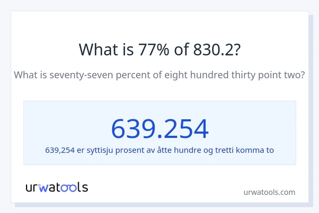The image size is (319, 213).
Task: Click "830.2" in the heading
Action: pyautogui.click(x=213, y=49)
